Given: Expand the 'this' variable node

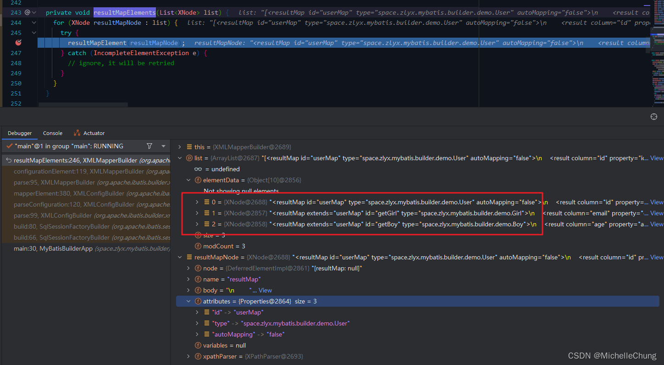Looking at the screenshot, I should tap(180, 147).
